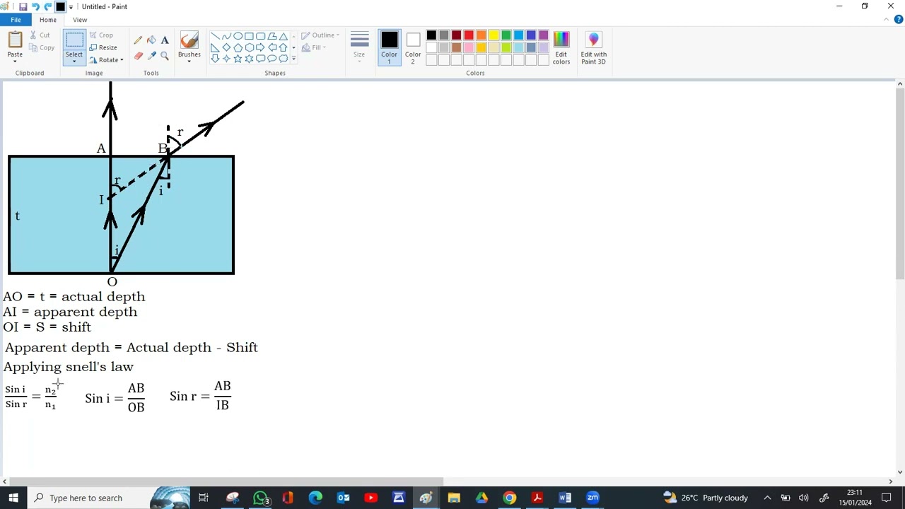905x509 pixels.
Task: Open YouTube from the taskbar
Action: tap(370, 498)
